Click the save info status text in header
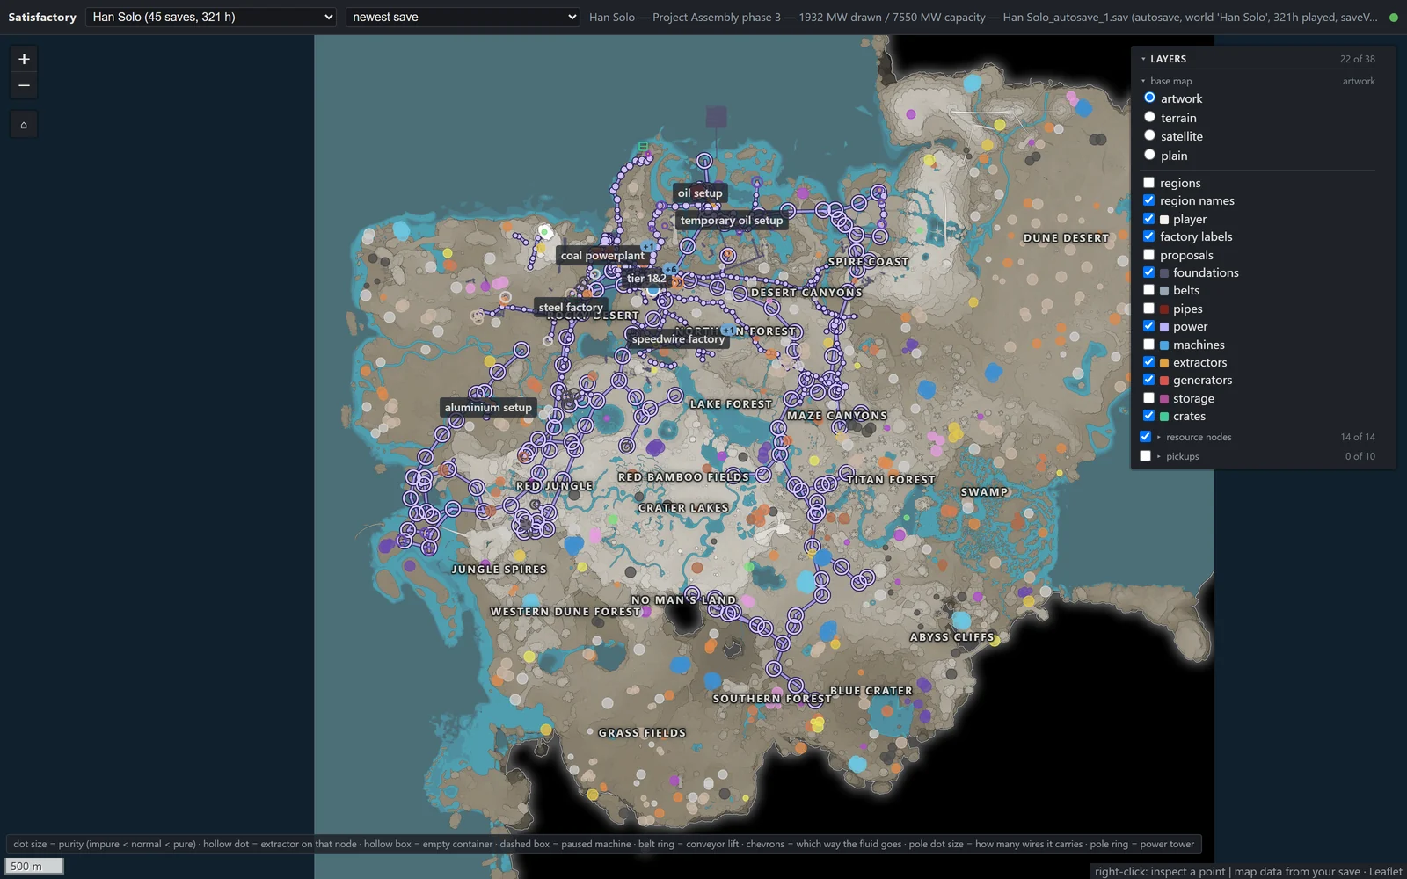The width and height of the screenshot is (1407, 879). click(983, 17)
